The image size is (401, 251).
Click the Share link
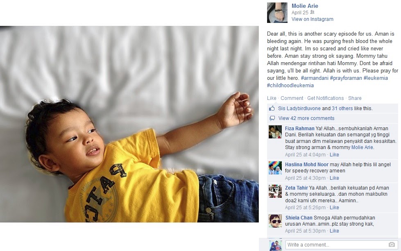tap(355, 98)
